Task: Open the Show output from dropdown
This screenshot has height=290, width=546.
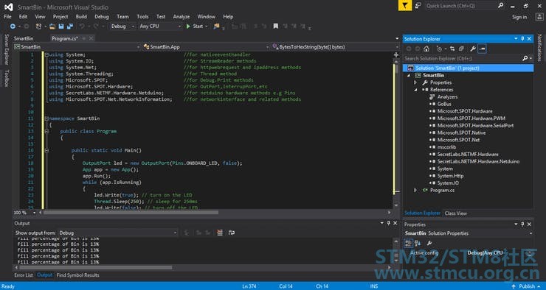Action: [x=118, y=233]
